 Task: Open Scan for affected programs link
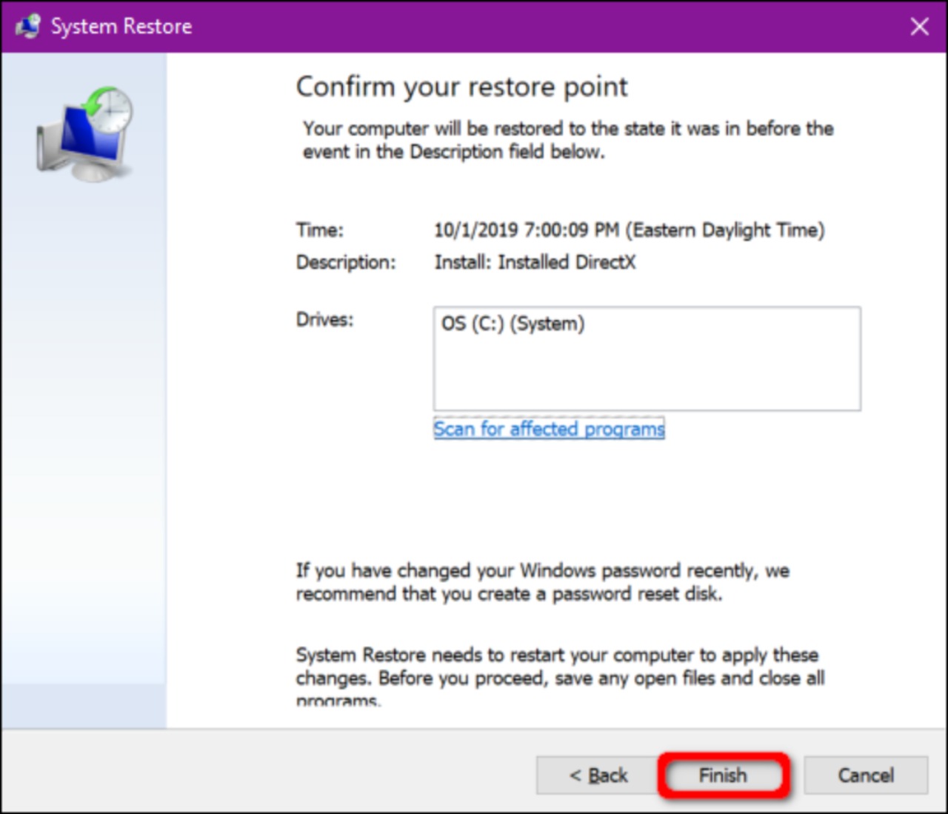click(549, 429)
